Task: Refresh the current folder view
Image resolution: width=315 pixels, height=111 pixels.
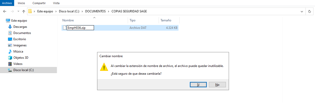Action: [309, 12]
